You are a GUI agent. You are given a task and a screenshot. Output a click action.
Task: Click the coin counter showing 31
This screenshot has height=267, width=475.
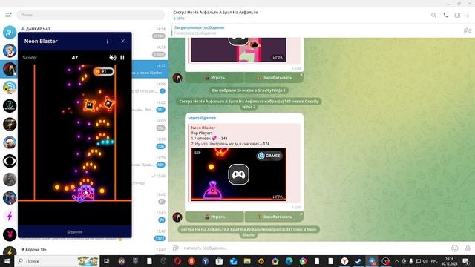pos(104,71)
